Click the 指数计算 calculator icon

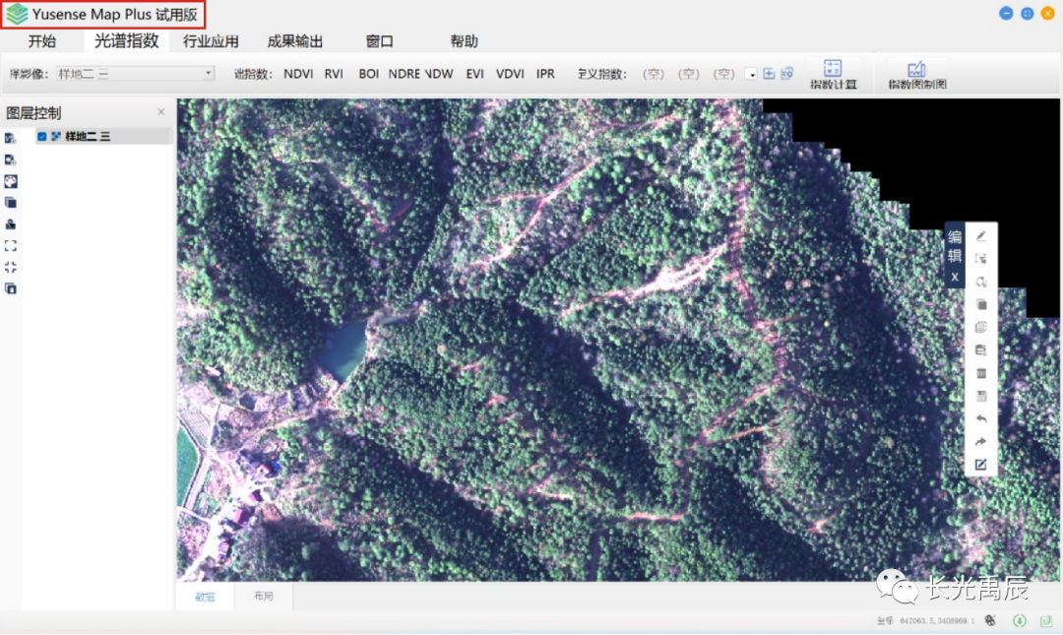[x=833, y=69]
